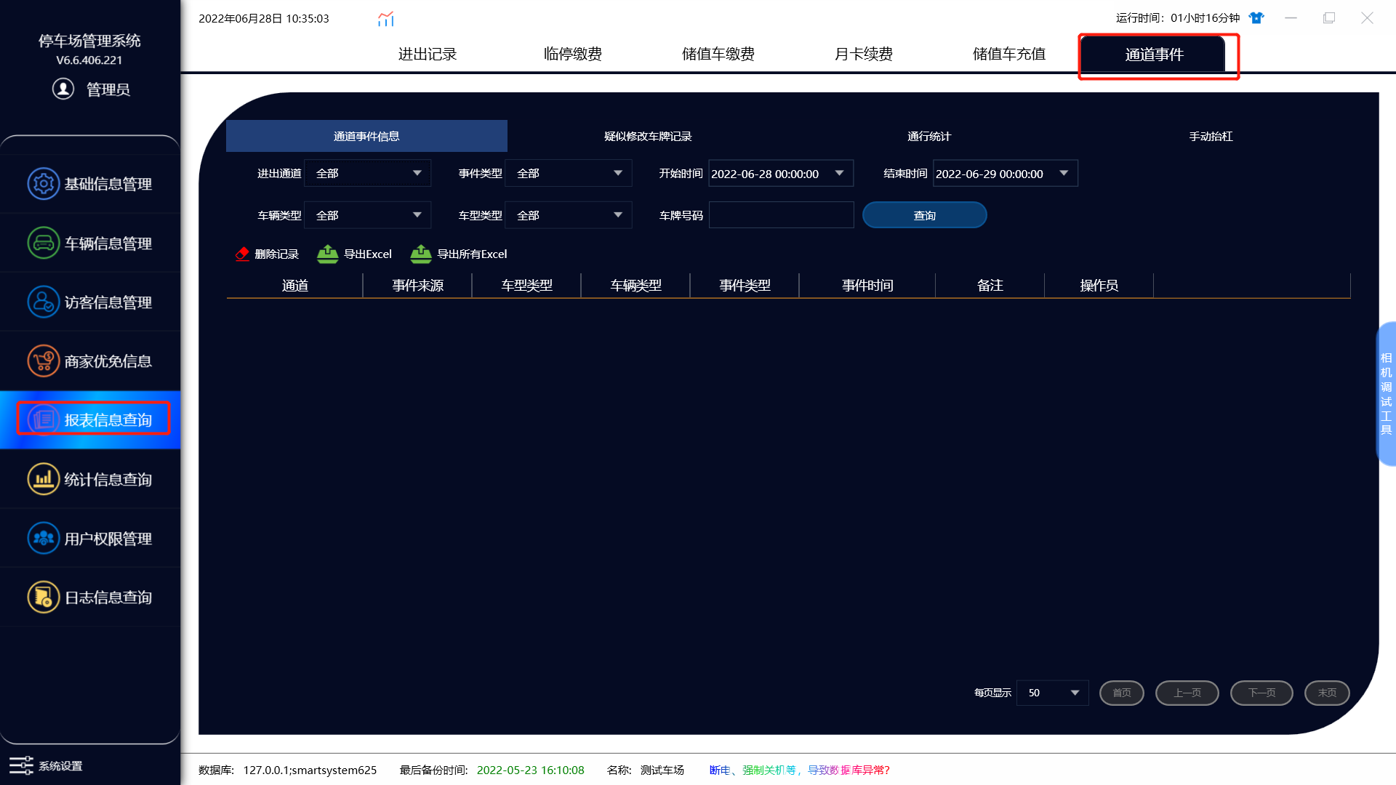
Task: Click the bar chart icon for 统计信息查询
Action: coord(43,479)
